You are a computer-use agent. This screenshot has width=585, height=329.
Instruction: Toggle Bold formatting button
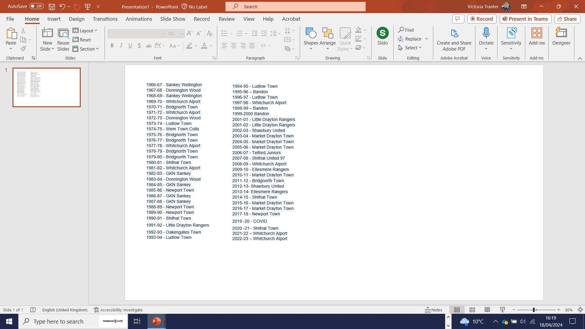point(112,46)
